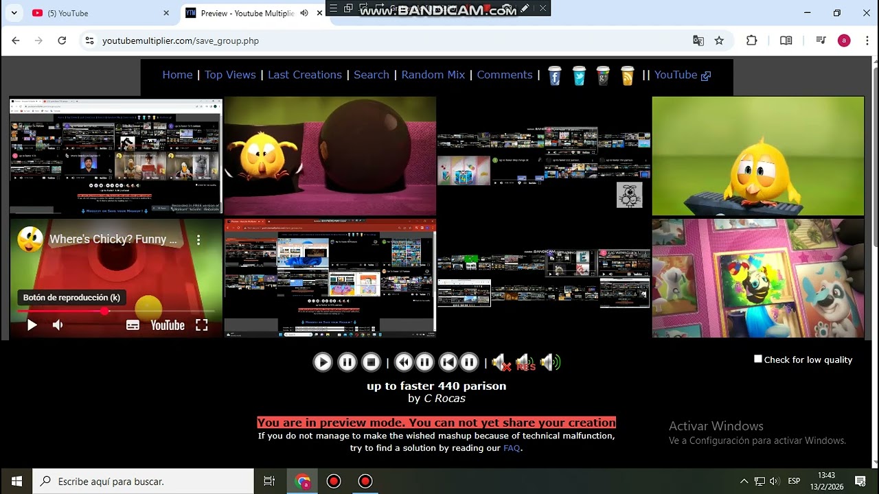The width and height of the screenshot is (879, 494).
Task: Open external YouTube link in navigation
Action: point(683,75)
